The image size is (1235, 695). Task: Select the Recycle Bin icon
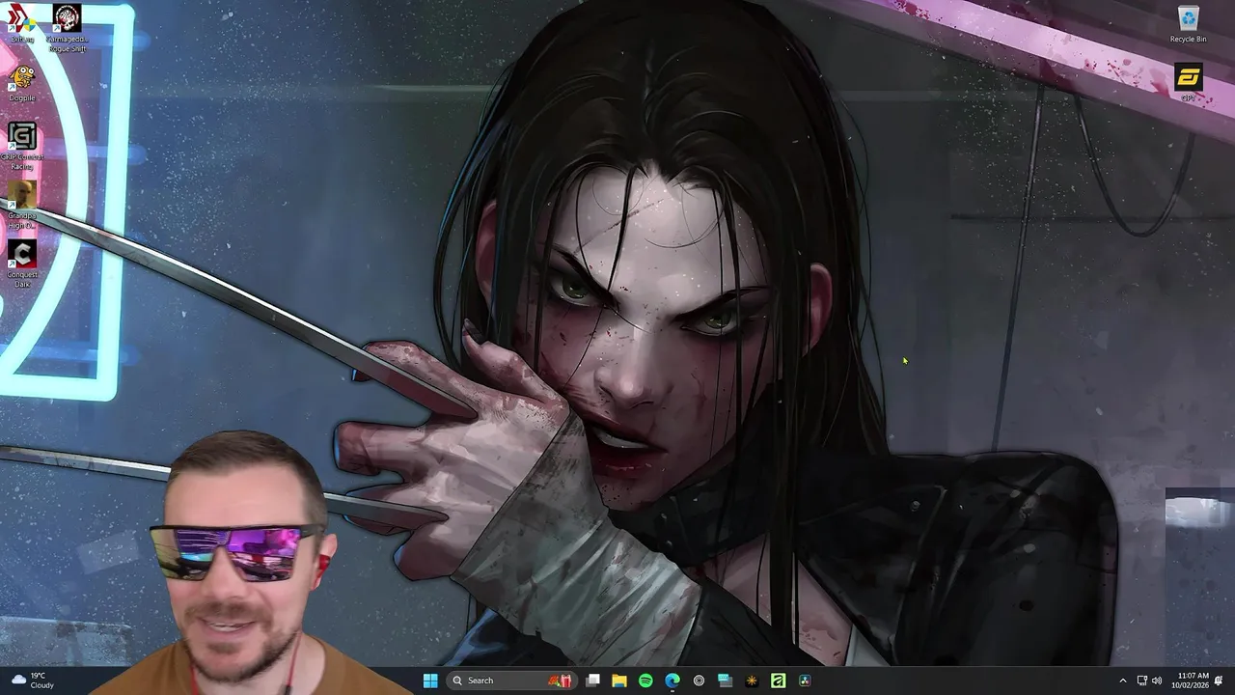pyautogui.click(x=1188, y=24)
